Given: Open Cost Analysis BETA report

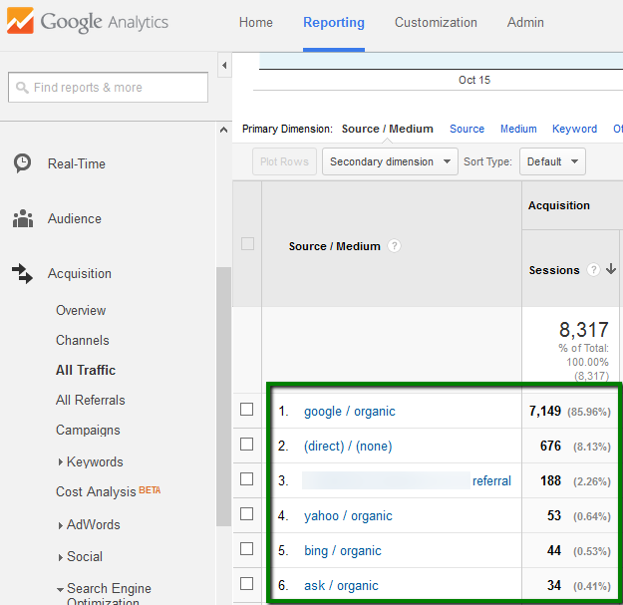Looking at the screenshot, I should 108,491.
